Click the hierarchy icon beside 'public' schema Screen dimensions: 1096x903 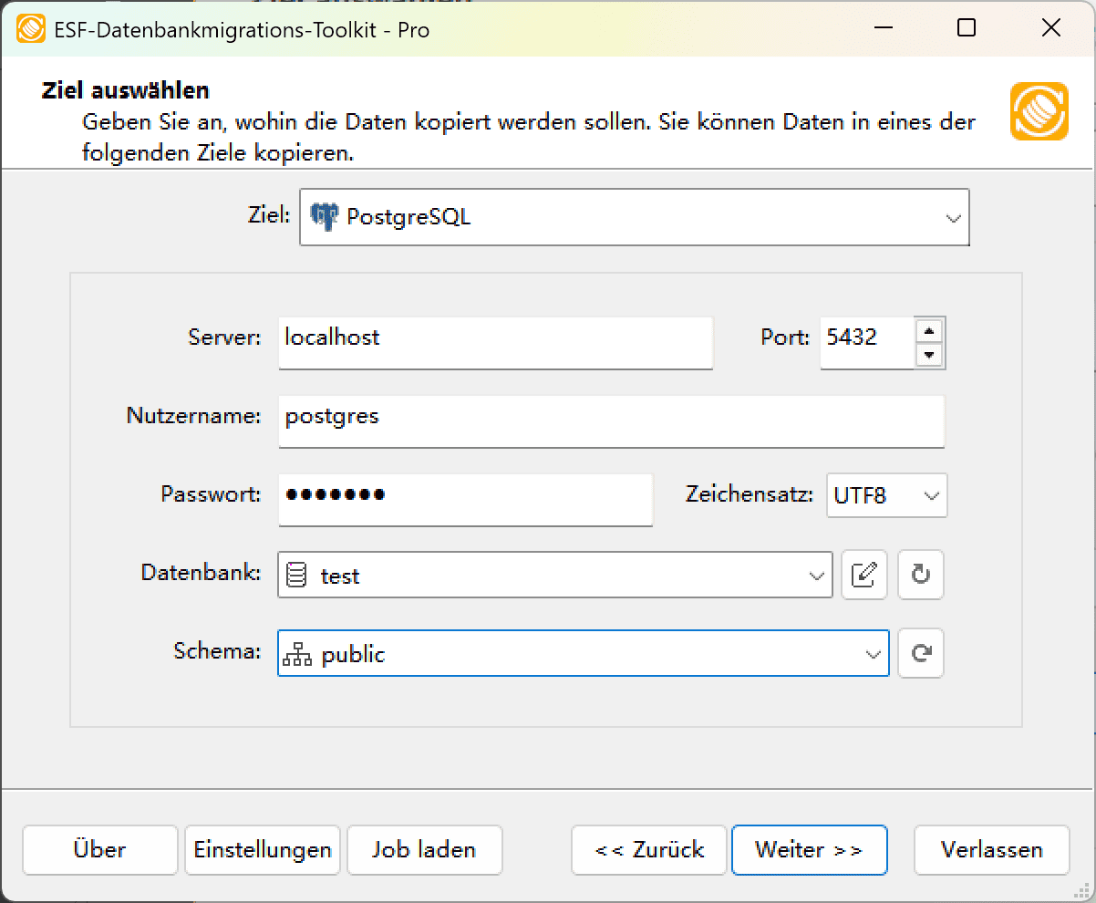(296, 652)
